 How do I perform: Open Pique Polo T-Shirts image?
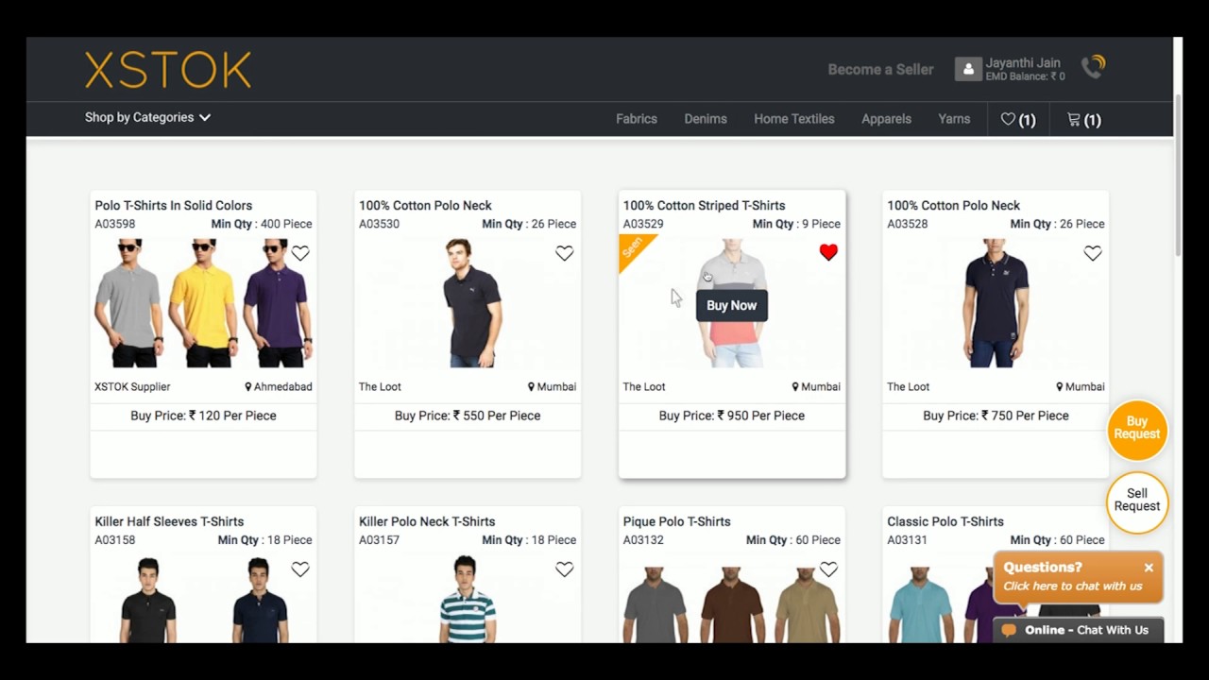732,604
